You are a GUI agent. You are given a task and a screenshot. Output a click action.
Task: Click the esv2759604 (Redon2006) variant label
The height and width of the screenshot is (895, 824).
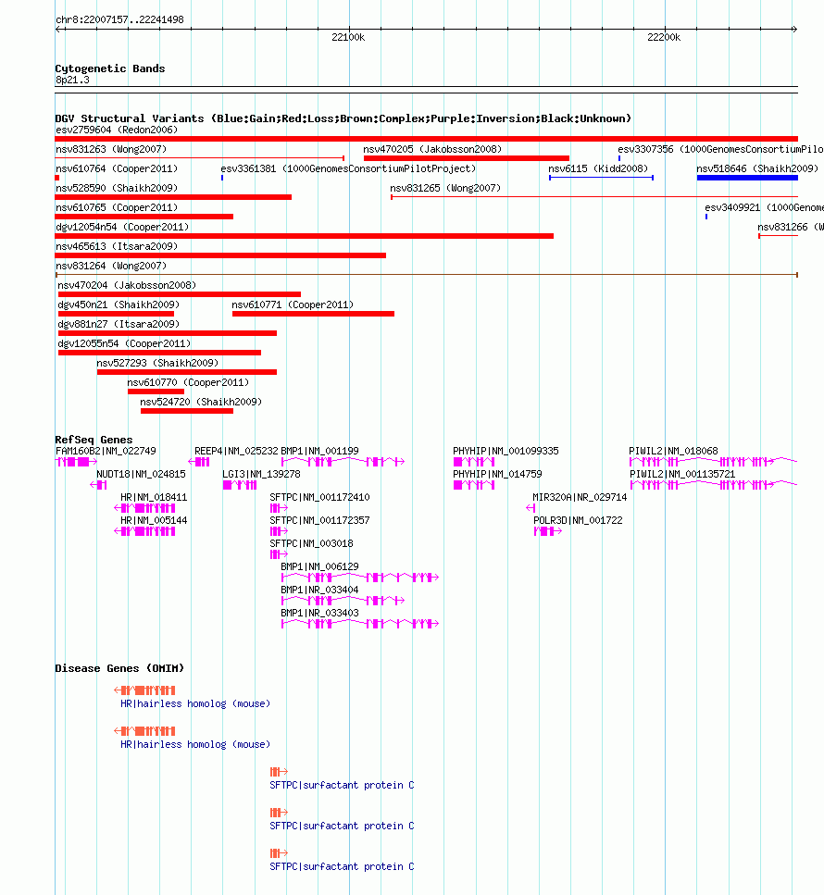click(x=117, y=131)
